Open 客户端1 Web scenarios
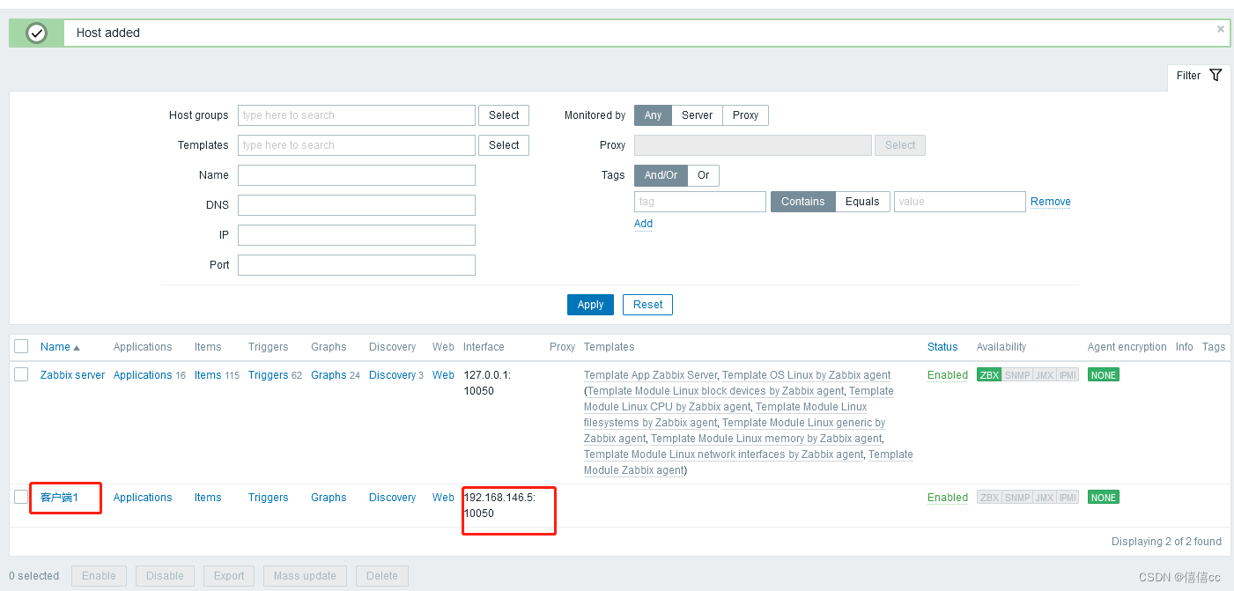This screenshot has width=1234, height=591. click(443, 498)
